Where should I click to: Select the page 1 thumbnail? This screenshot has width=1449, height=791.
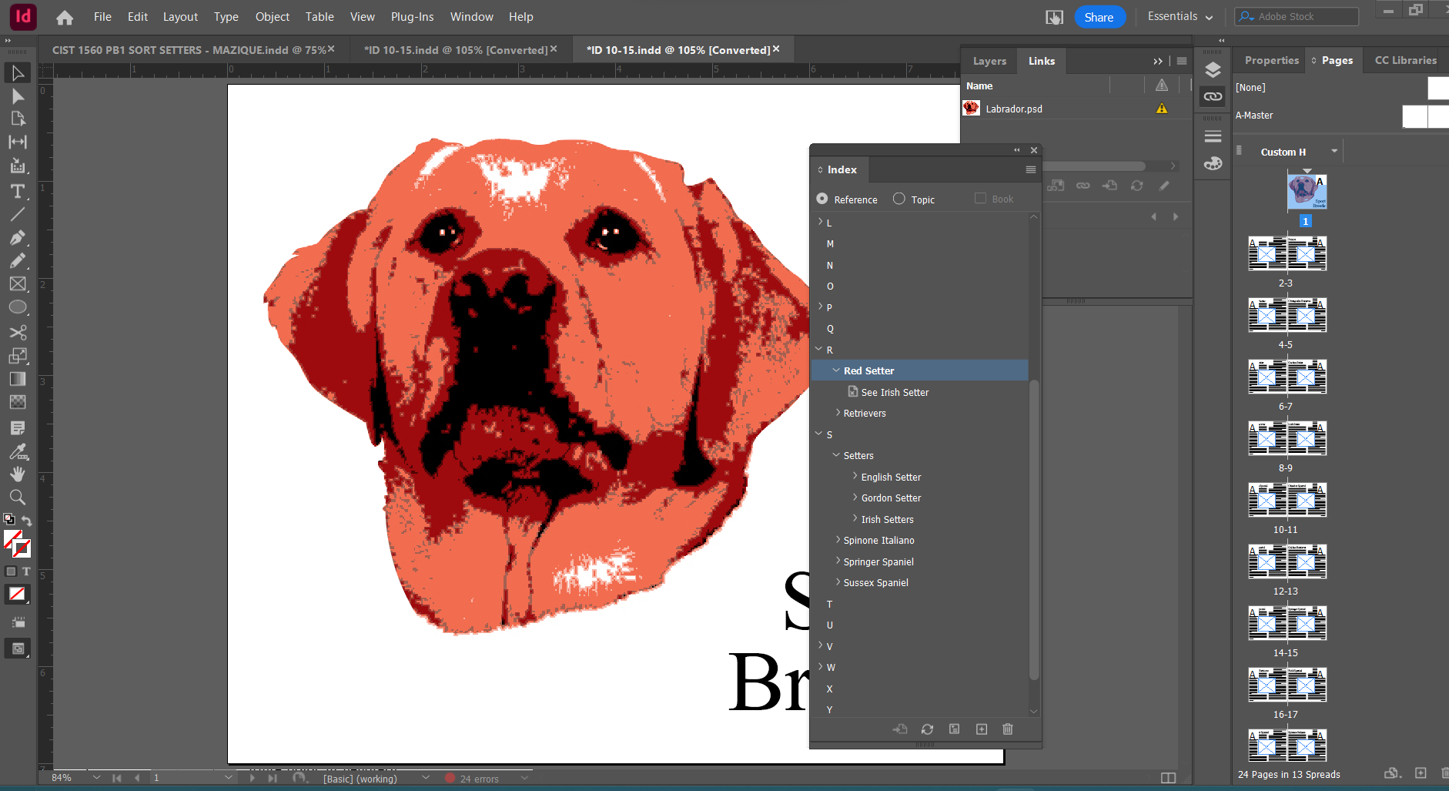1307,191
